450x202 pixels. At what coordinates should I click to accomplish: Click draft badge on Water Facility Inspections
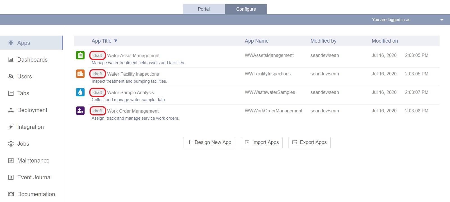pos(97,74)
